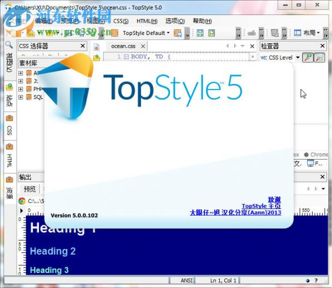332x288 pixels.
Task: Click the editor scrollbar up arrow
Action: (x=253, y=57)
